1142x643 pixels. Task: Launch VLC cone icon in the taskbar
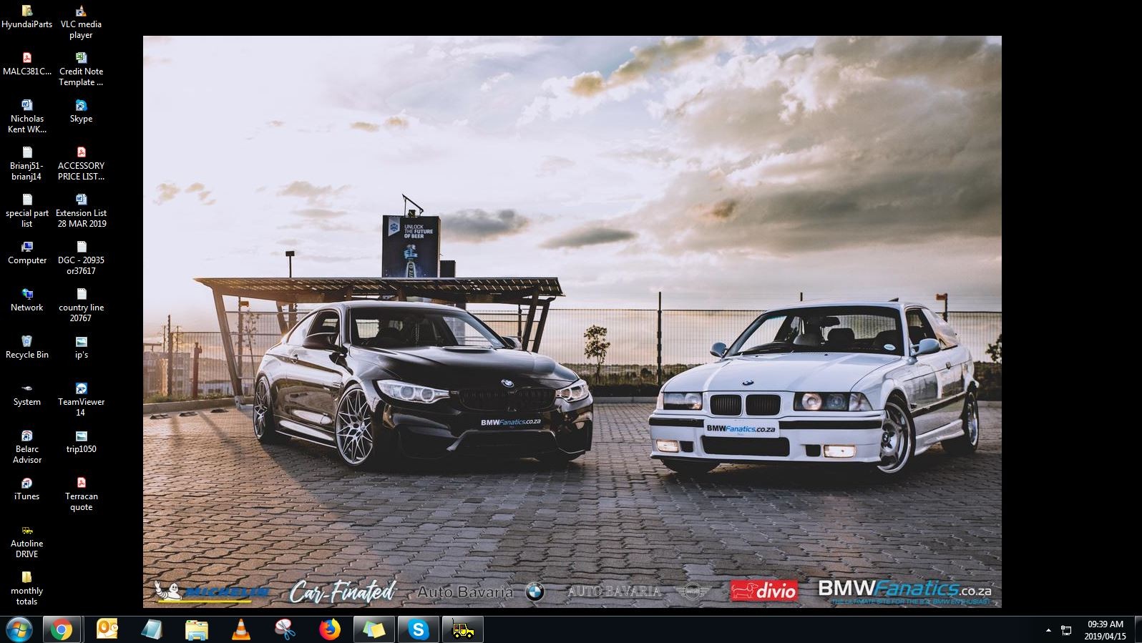241,630
